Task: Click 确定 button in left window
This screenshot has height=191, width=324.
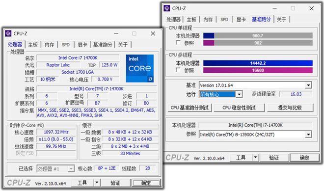Action: [x=146, y=183]
